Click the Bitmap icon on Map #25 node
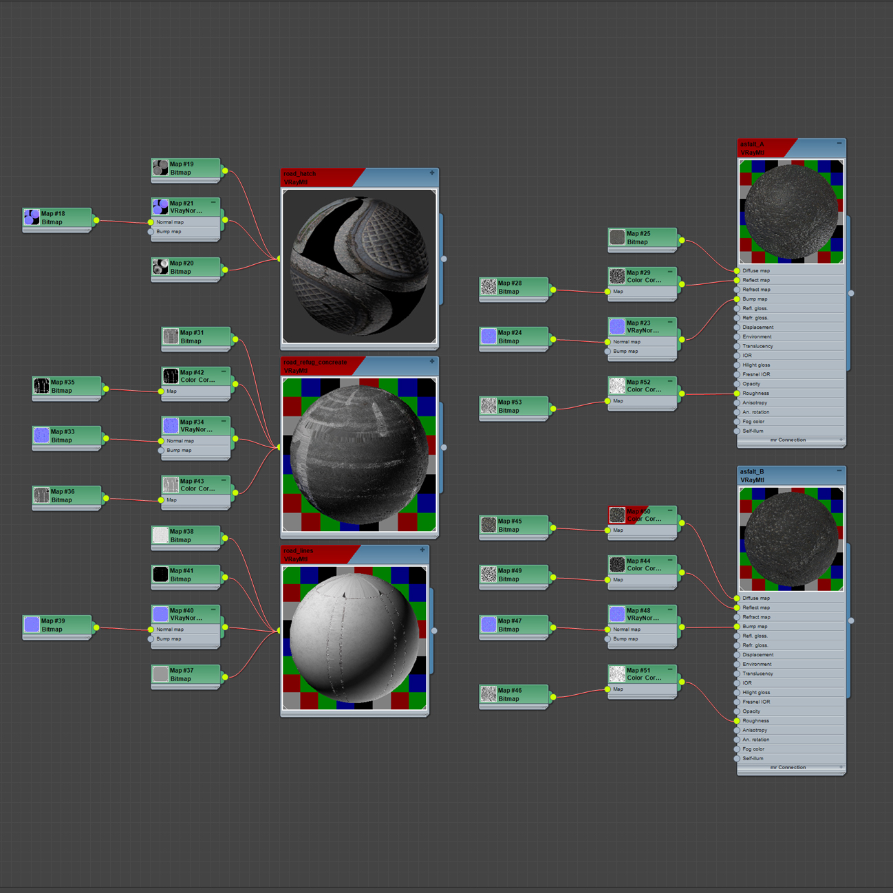Image resolution: width=893 pixels, height=893 pixels. click(x=617, y=237)
